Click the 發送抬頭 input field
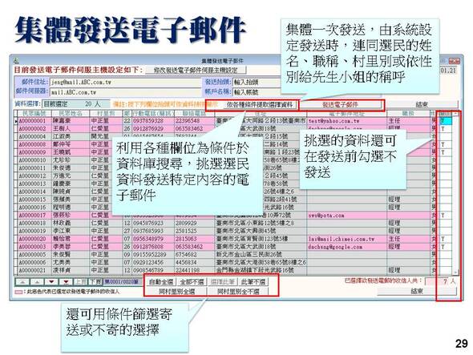 [x=257, y=82]
